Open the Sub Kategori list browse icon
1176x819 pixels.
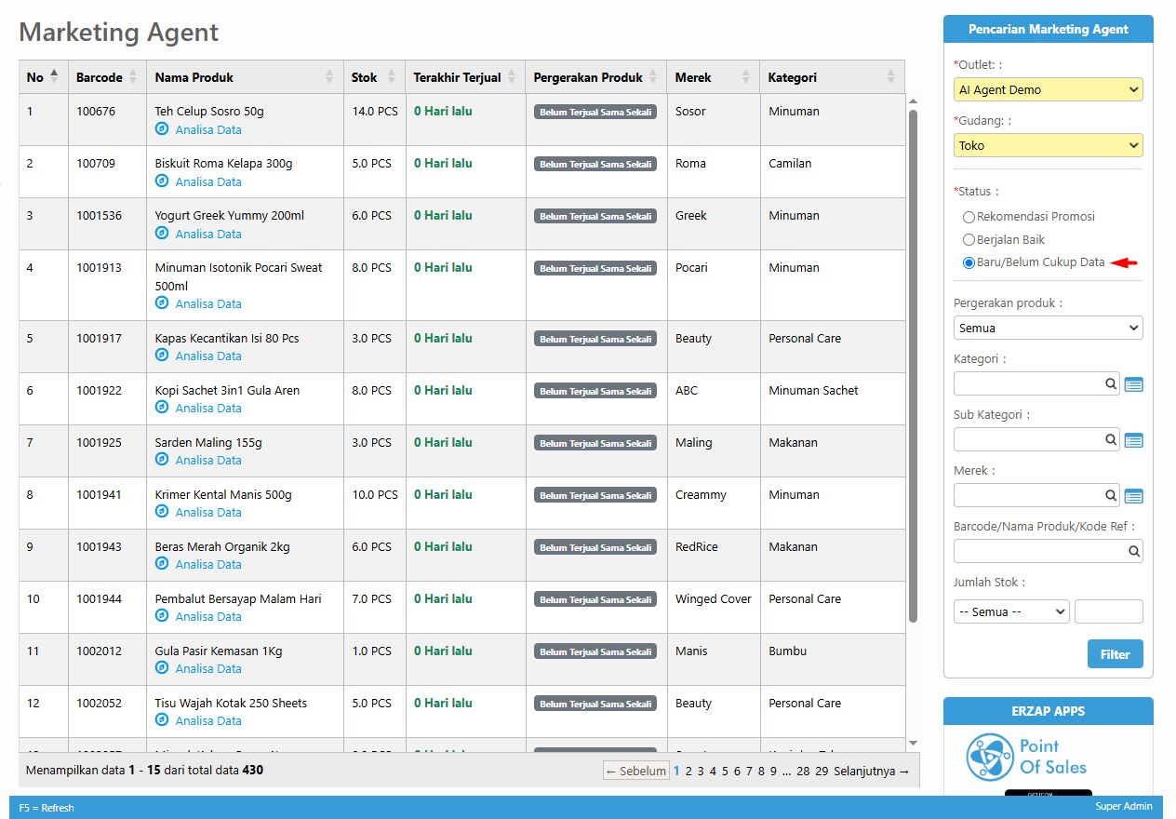pos(1133,440)
